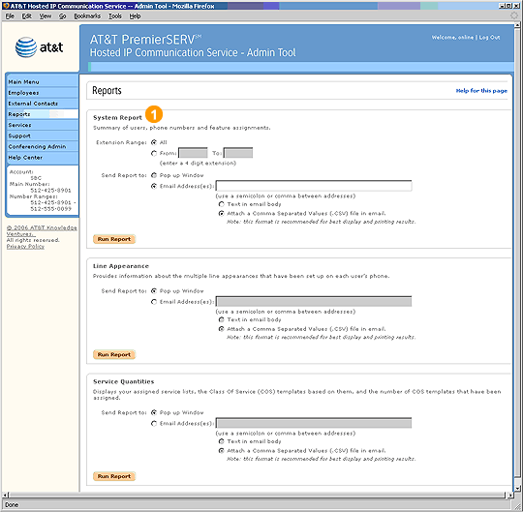Click the vertical scrollbar down arrow
523x512 pixels.
coord(517,489)
